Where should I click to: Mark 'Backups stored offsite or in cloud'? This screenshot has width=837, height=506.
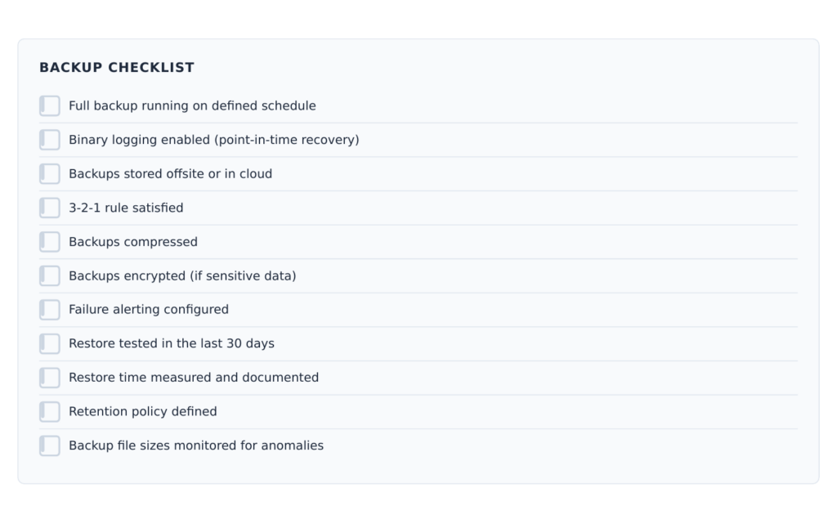point(50,174)
